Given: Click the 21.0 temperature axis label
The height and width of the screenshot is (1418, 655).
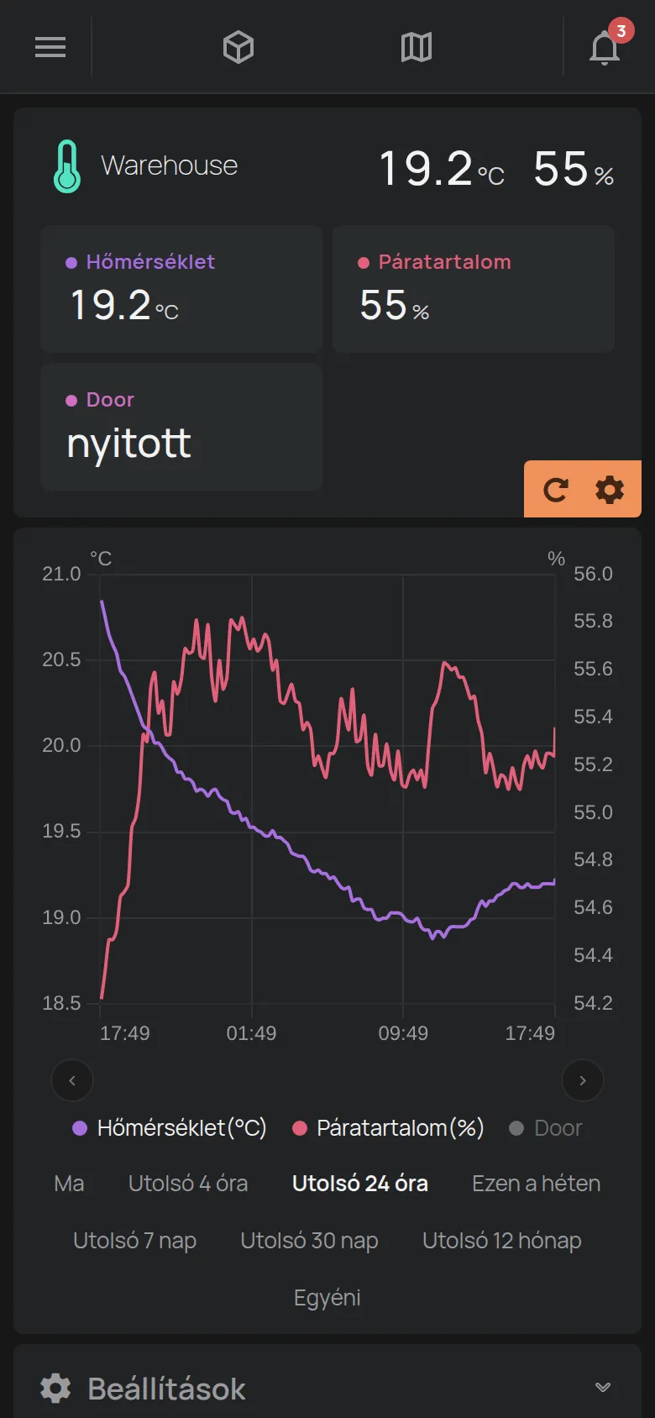Looking at the screenshot, I should coord(61,574).
